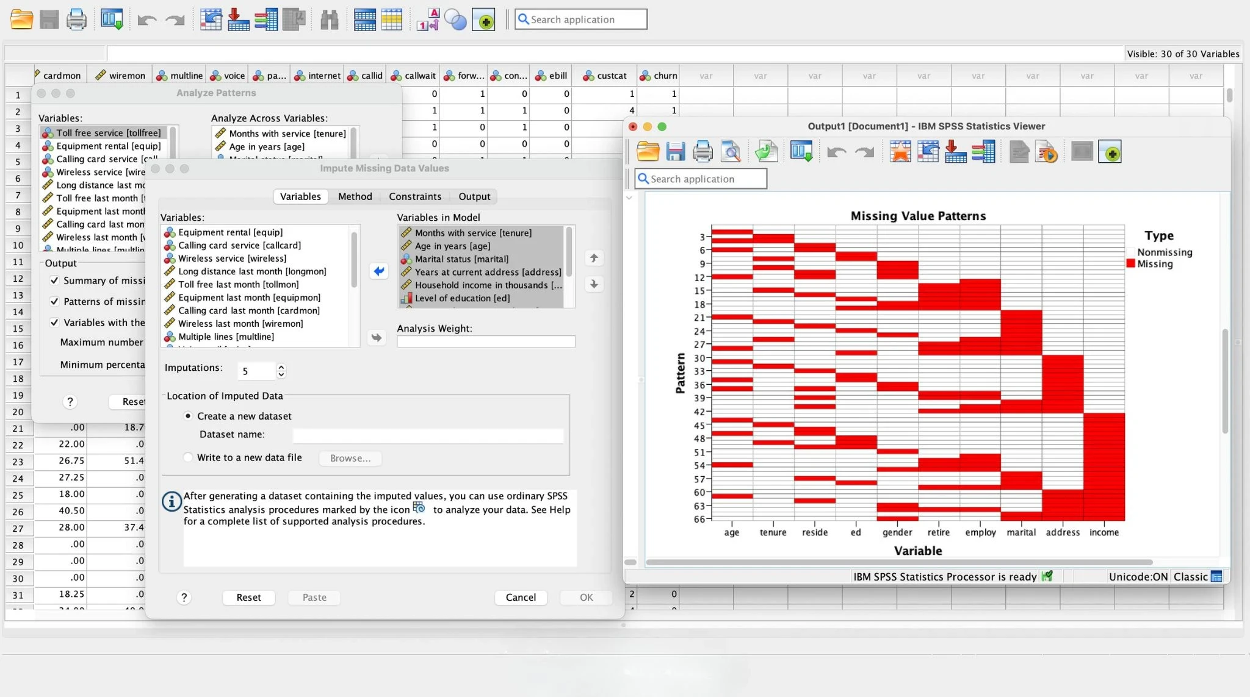Select the Write to a new data file radio button

pos(188,457)
